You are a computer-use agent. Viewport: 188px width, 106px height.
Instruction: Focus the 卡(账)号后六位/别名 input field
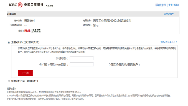pos(82,64)
